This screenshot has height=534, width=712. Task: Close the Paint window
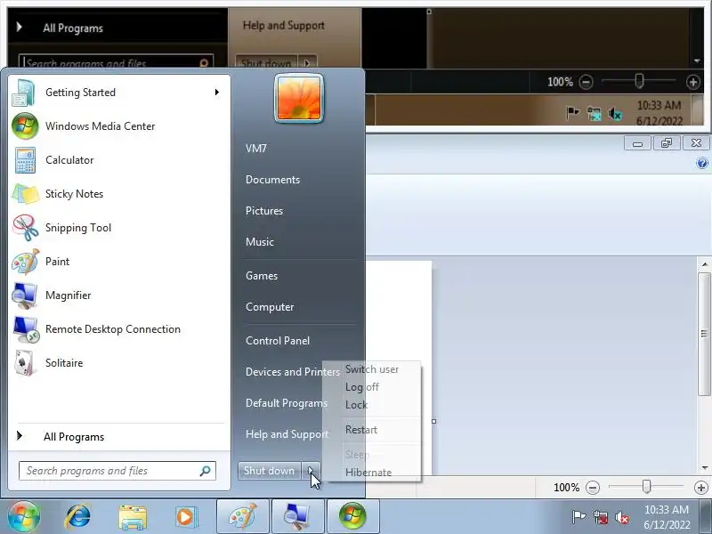point(696,143)
